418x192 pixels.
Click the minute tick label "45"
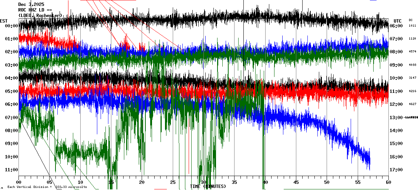coord(296,182)
